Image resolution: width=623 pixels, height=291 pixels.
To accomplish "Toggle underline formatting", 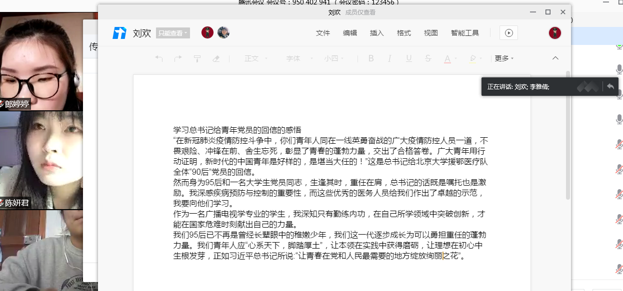I will pyautogui.click(x=408, y=58).
